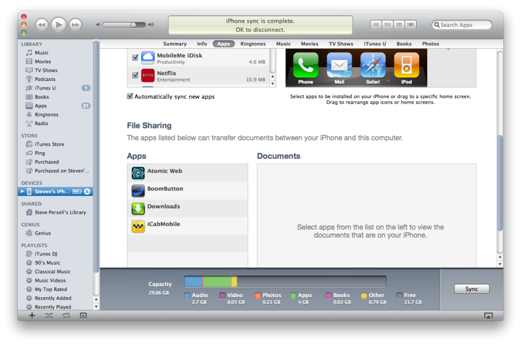
Task: Open the device Books tab
Action: 404,44
